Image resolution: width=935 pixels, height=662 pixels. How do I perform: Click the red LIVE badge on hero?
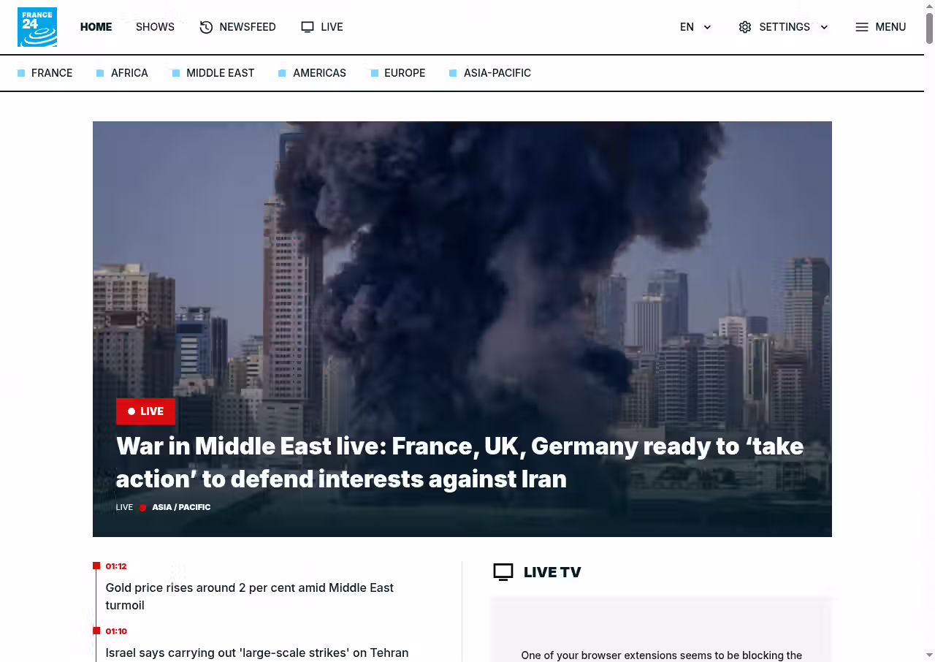click(145, 411)
